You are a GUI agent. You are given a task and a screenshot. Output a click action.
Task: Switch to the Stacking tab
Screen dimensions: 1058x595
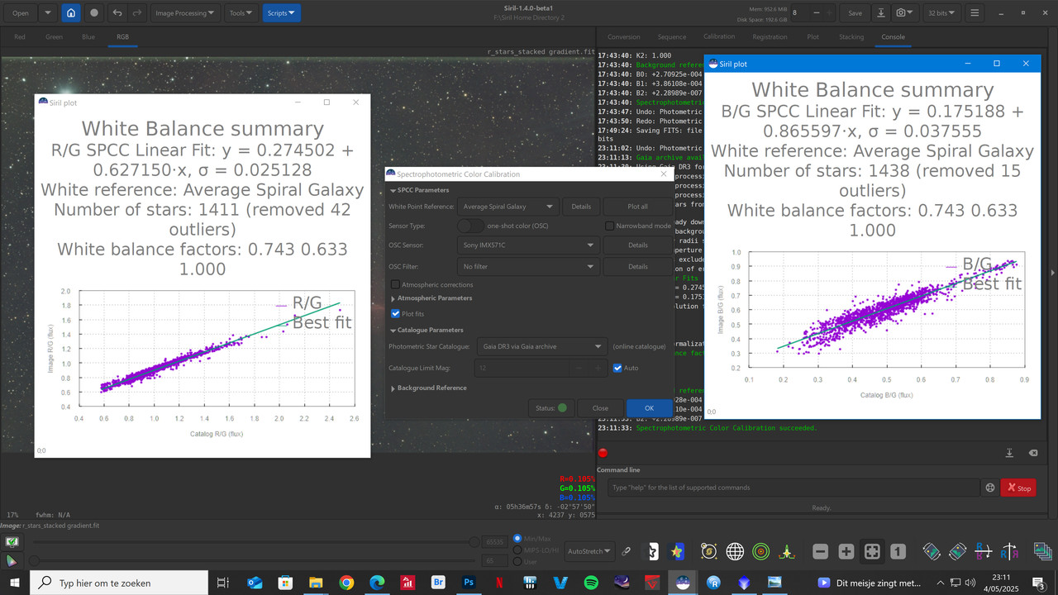pos(851,36)
